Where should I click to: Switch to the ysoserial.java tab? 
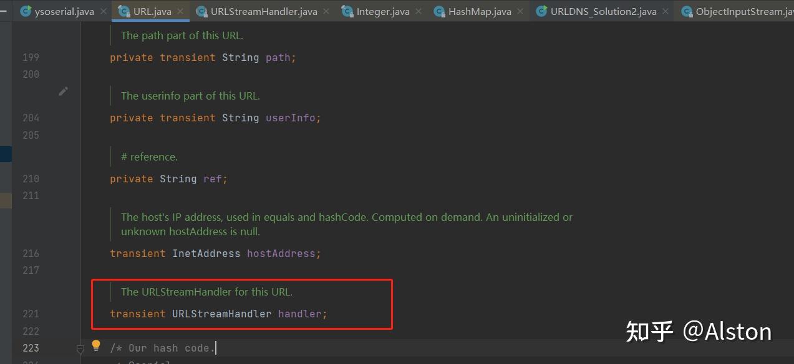(64, 11)
